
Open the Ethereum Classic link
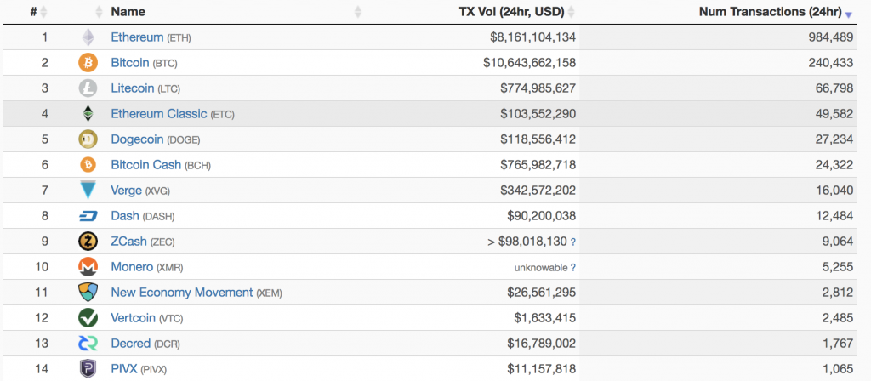pyautogui.click(x=159, y=114)
